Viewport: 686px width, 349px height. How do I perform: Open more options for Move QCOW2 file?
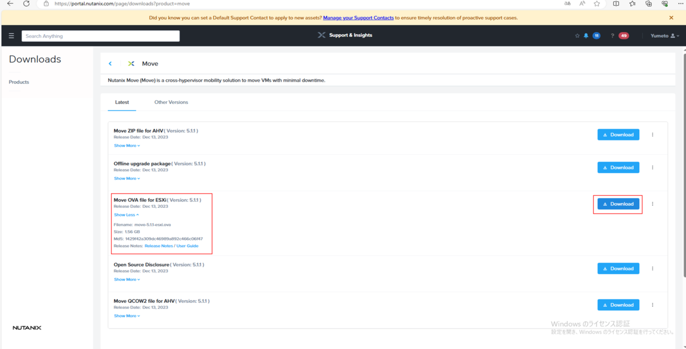652,305
